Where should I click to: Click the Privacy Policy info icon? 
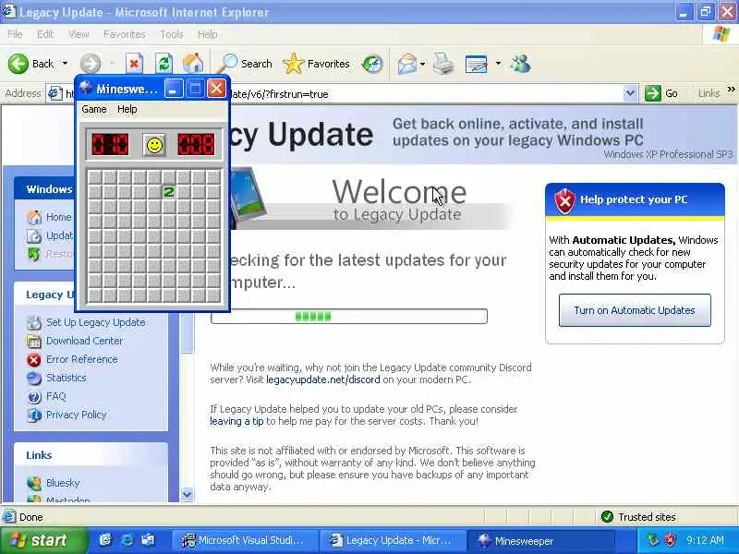(x=34, y=415)
